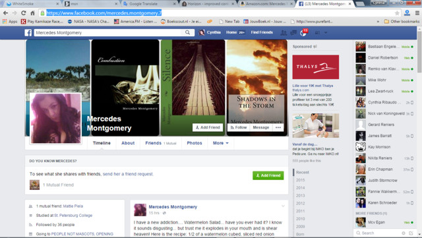The height and width of the screenshot is (238, 422).
Task: Switch to the Amazon.com Mercedes browser tab
Action: [x=266, y=4]
